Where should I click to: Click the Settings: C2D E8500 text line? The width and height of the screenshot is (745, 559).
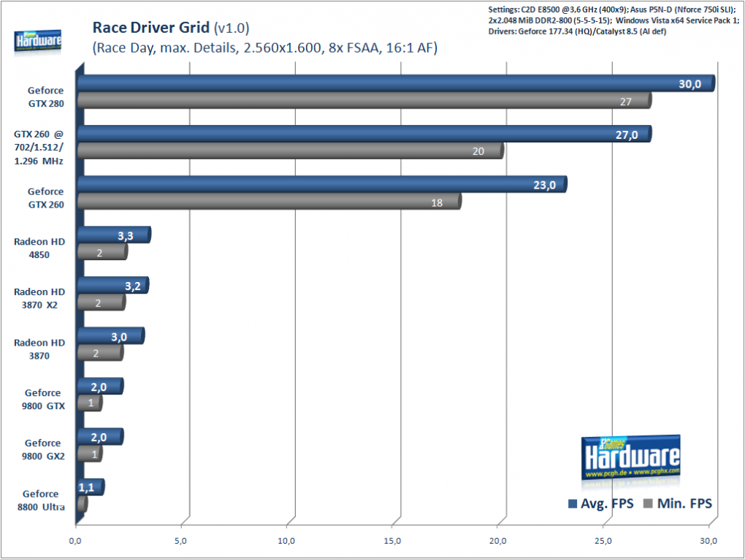612,9
